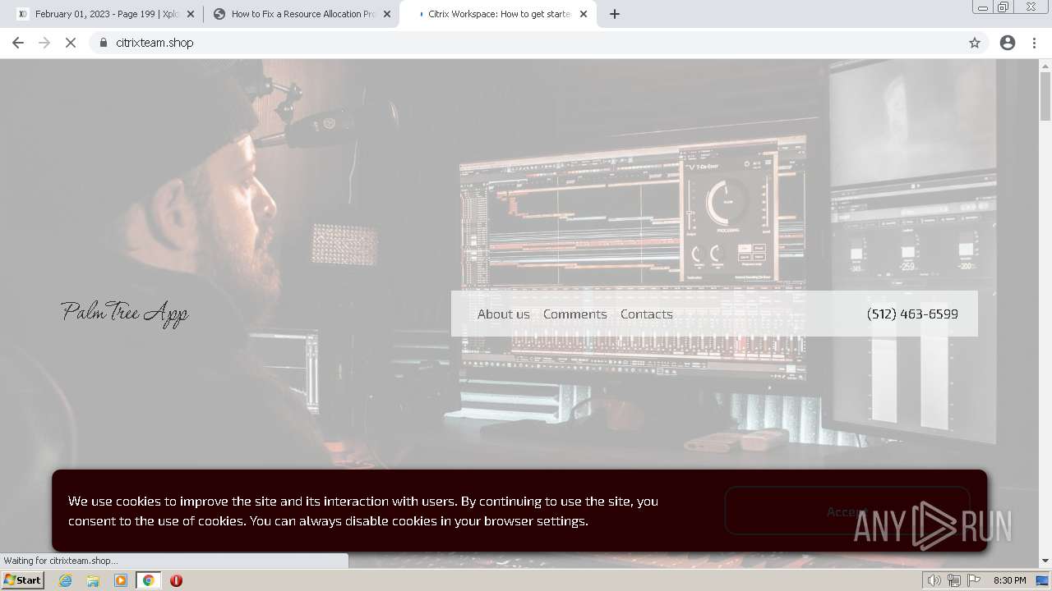1052x591 pixels.
Task: Open a new tab with the plus button
Action: point(615,14)
